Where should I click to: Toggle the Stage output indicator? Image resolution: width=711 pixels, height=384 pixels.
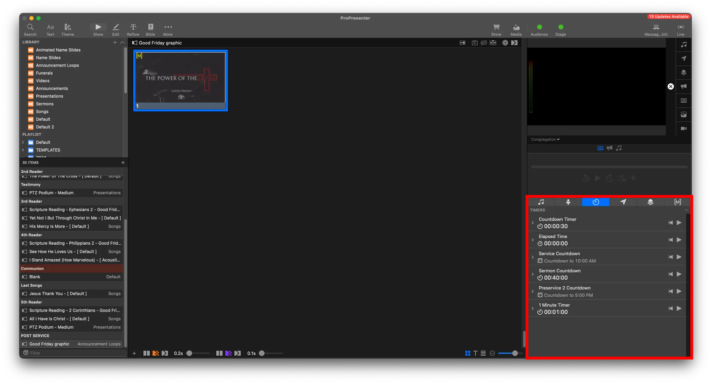point(561,27)
